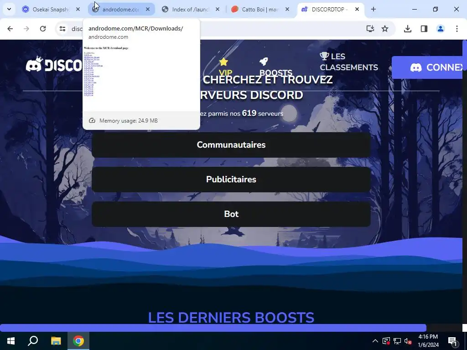This screenshot has width=467, height=350.
Task: Open the muted volume tray icon
Action: coord(408,341)
